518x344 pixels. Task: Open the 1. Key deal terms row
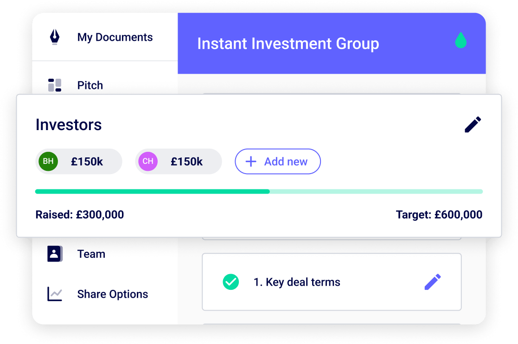pos(332,281)
